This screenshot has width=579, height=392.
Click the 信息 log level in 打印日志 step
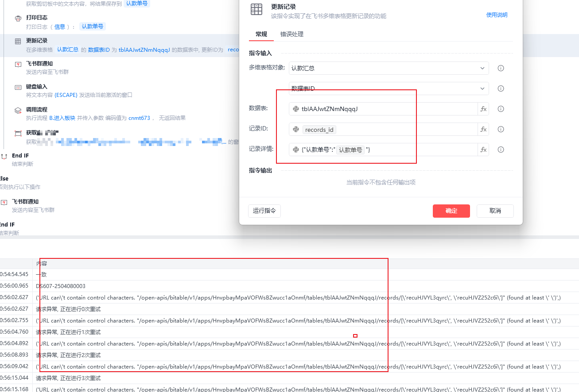click(60, 27)
